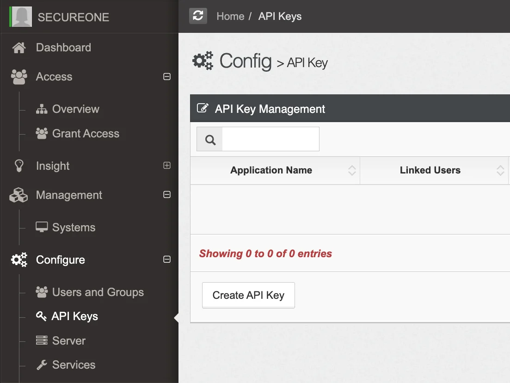Click the search magnifier icon

(x=210, y=140)
